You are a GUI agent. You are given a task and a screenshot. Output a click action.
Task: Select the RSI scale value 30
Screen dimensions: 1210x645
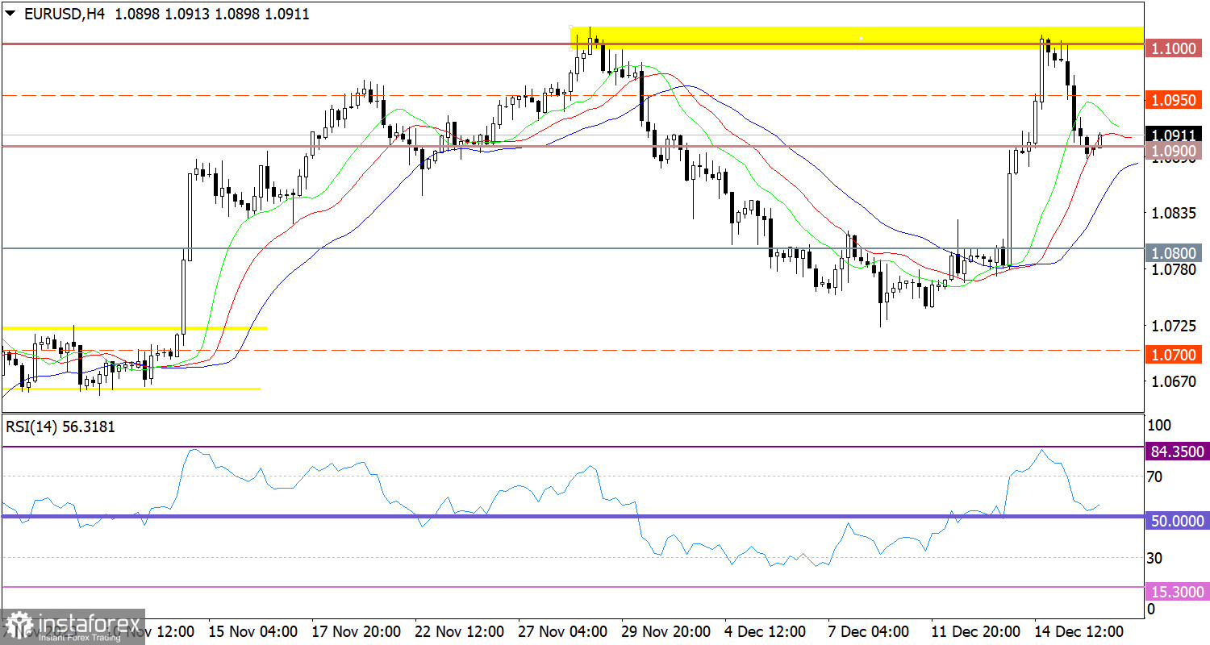[x=1155, y=557]
